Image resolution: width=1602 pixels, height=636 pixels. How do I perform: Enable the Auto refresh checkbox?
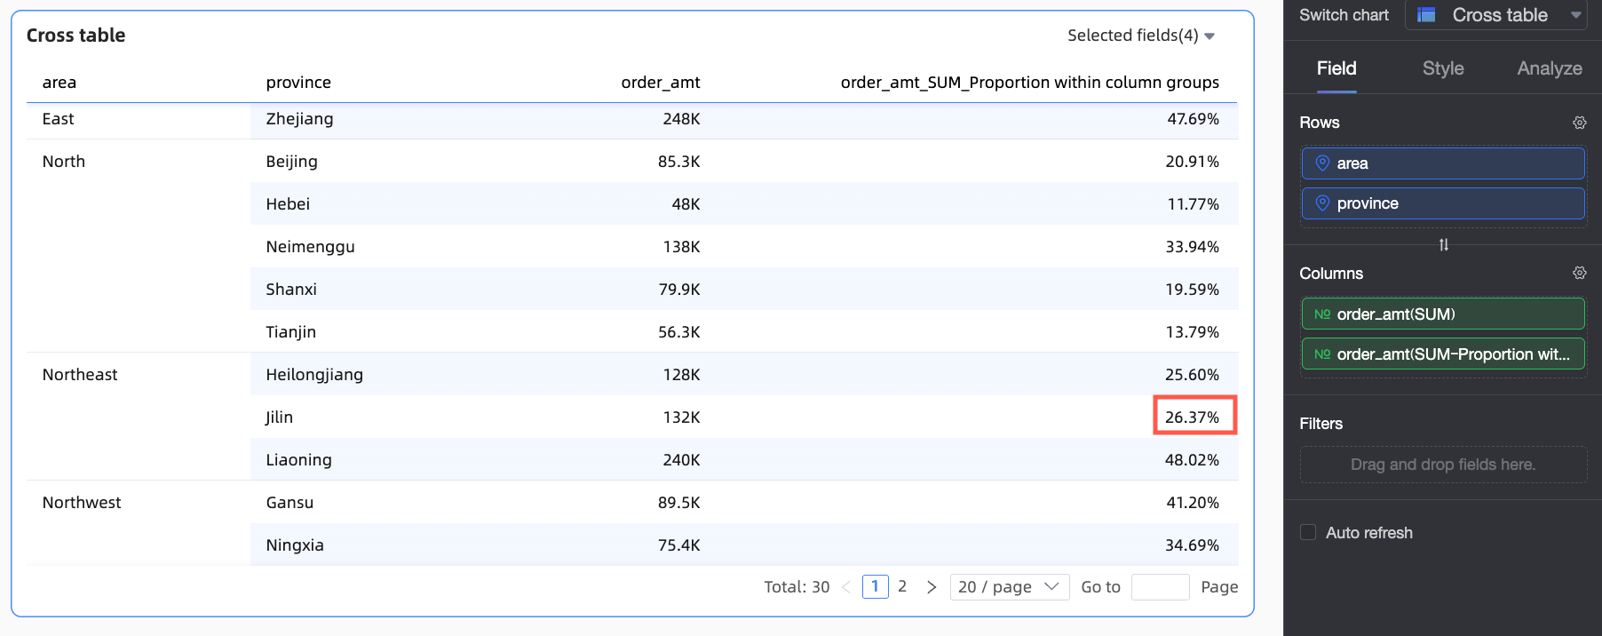1308,532
